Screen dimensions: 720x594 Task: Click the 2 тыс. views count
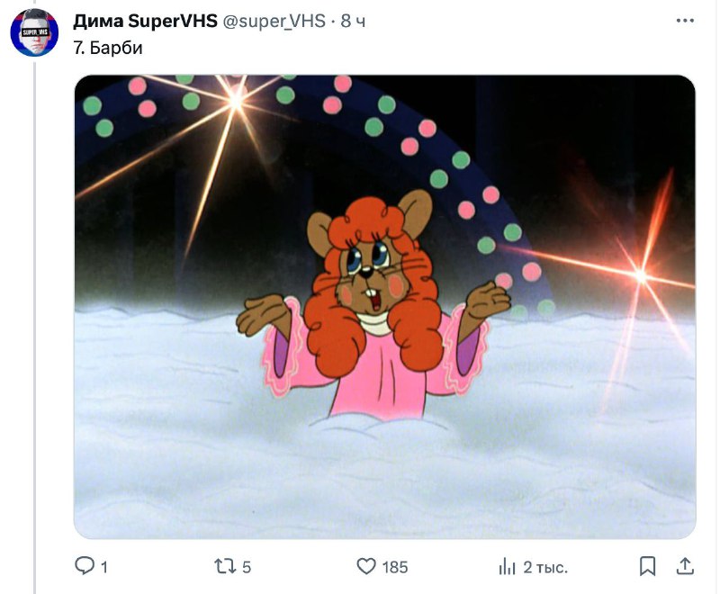(x=545, y=568)
